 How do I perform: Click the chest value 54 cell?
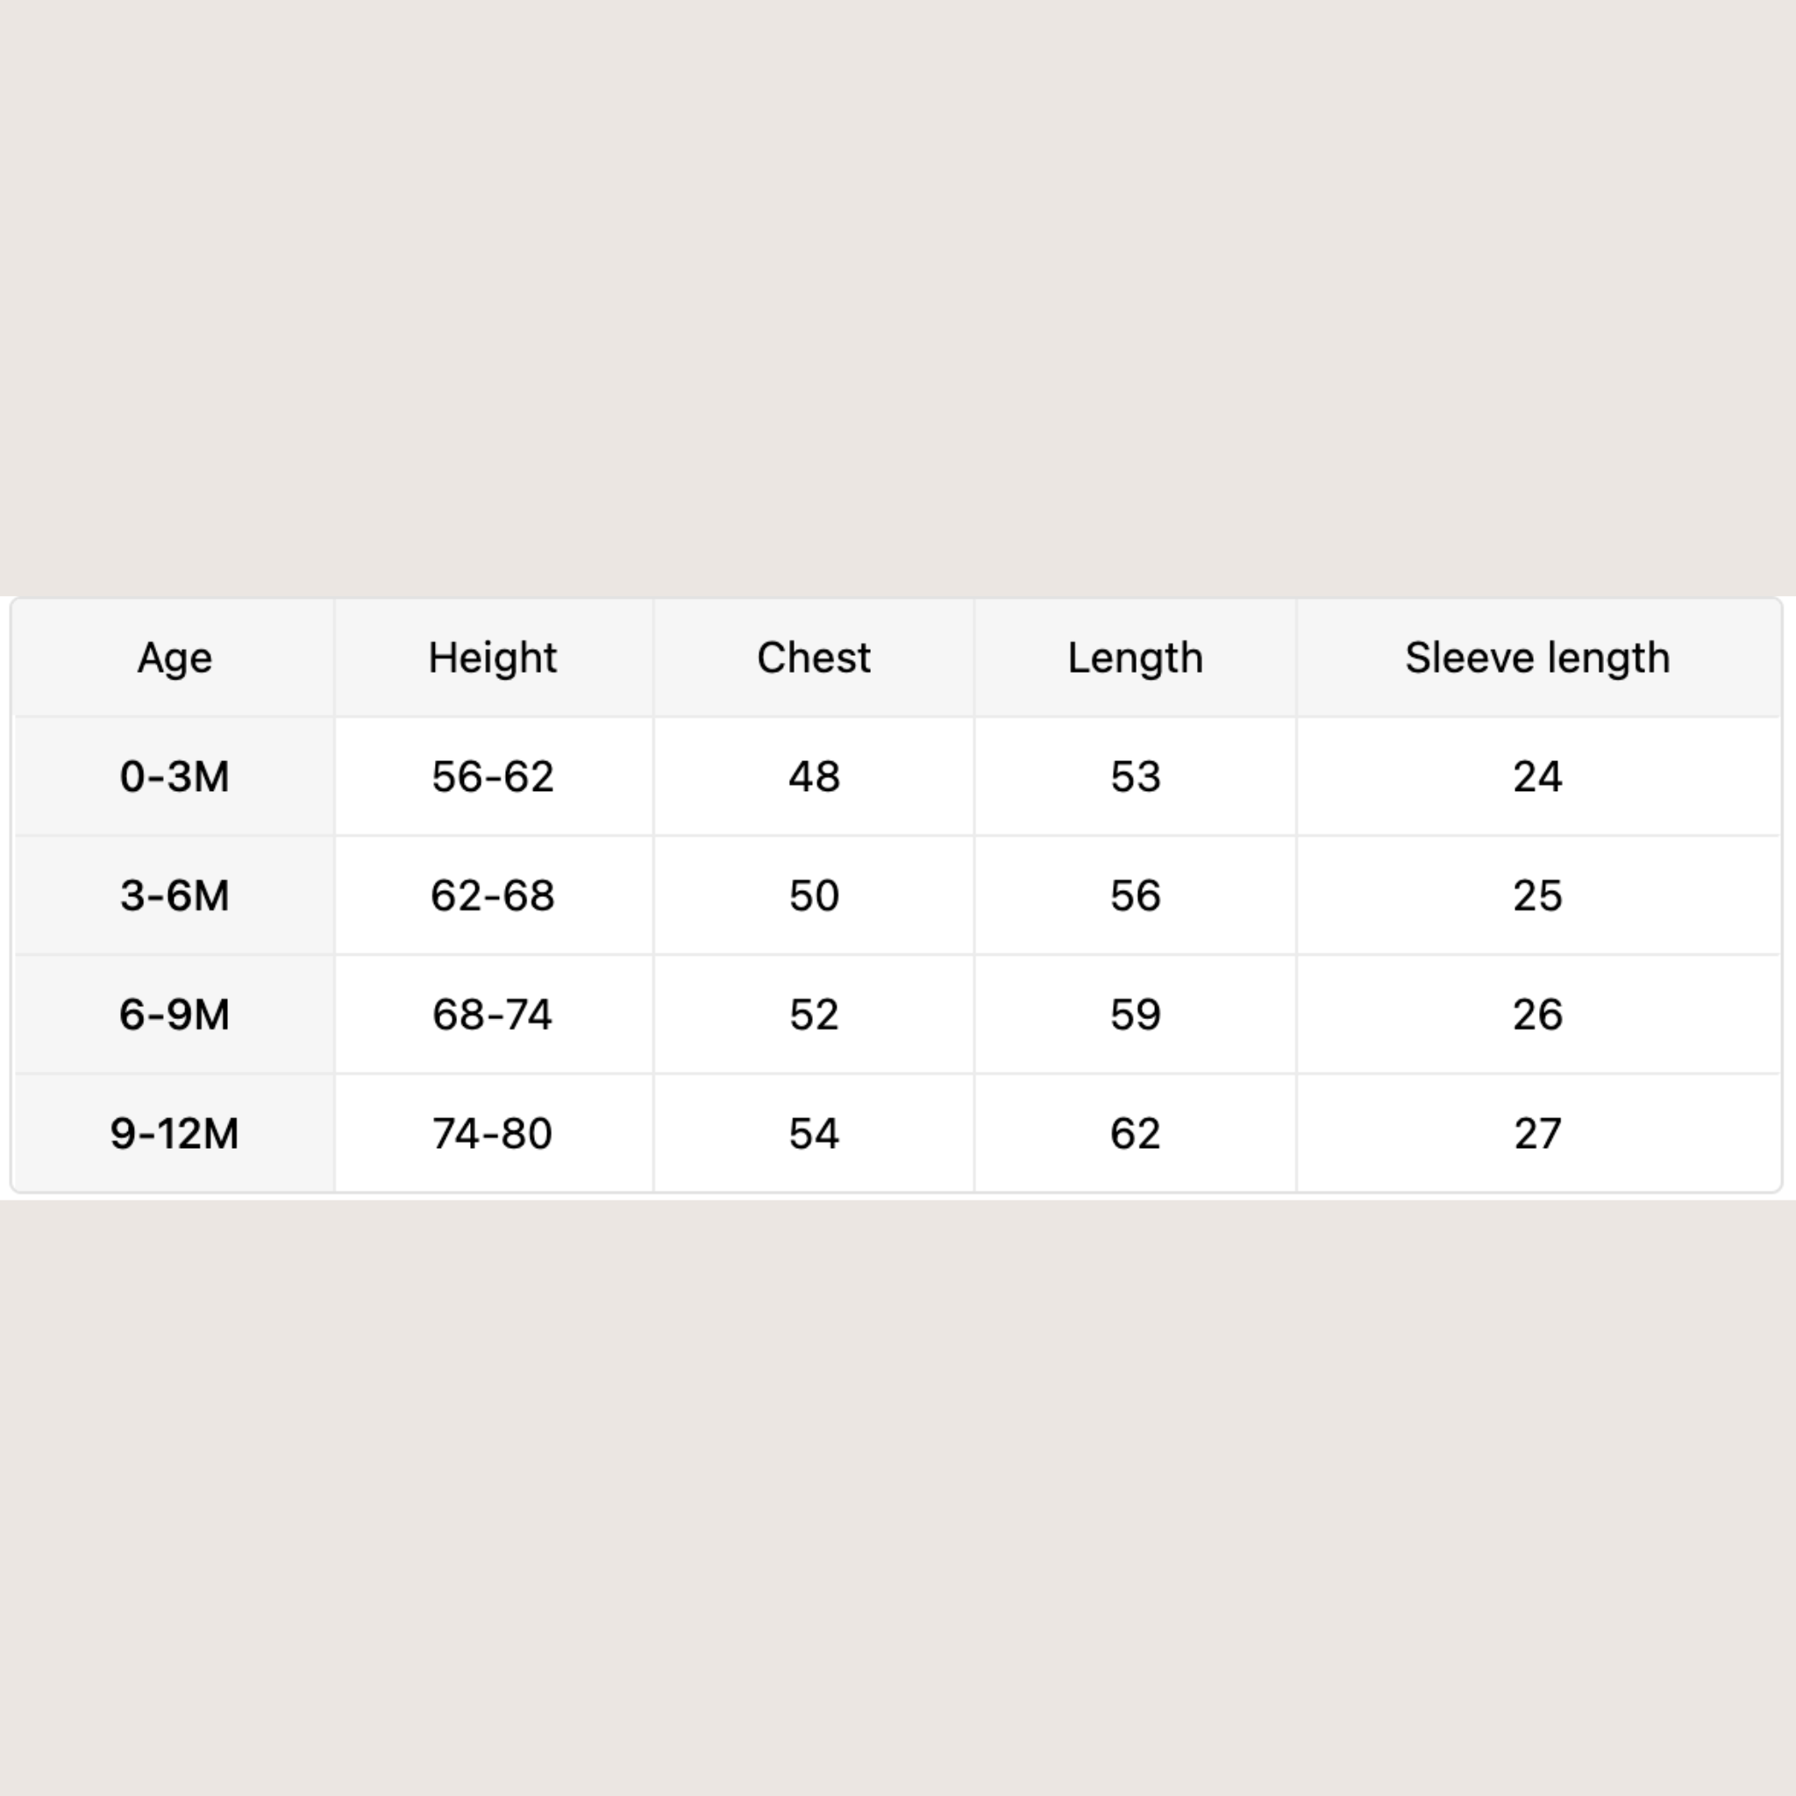[814, 1133]
